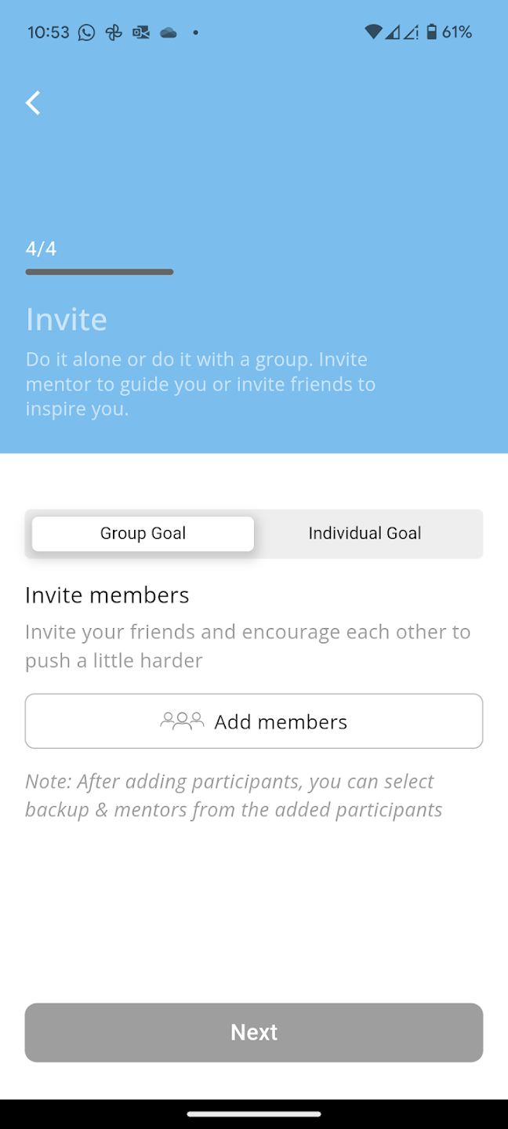508x1129 pixels.
Task: Select the Group Goal tab
Action: click(x=142, y=533)
